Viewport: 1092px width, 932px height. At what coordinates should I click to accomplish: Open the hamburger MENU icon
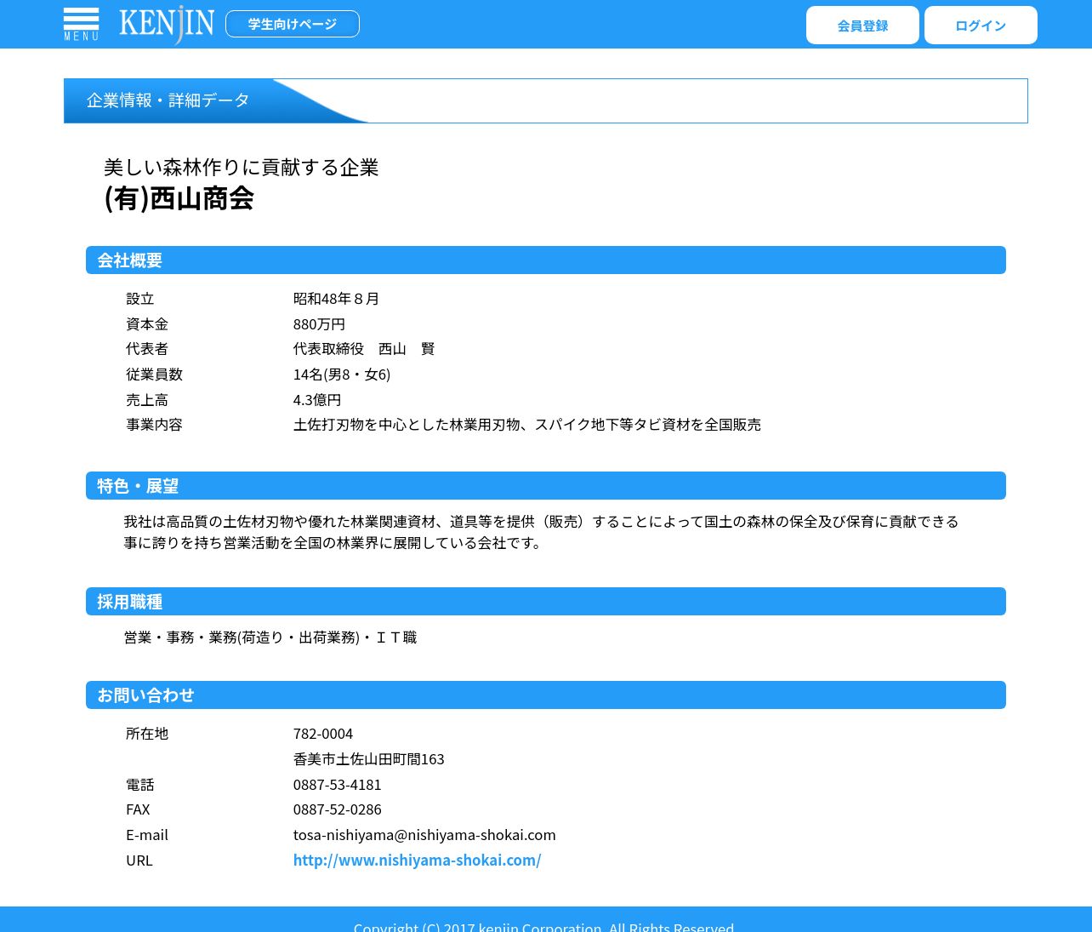point(82,24)
